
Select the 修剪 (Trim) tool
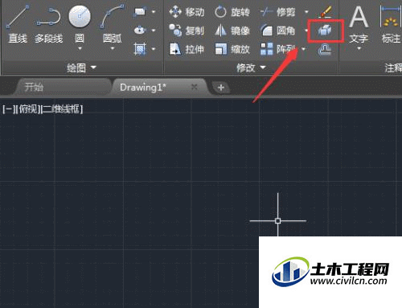pos(278,12)
